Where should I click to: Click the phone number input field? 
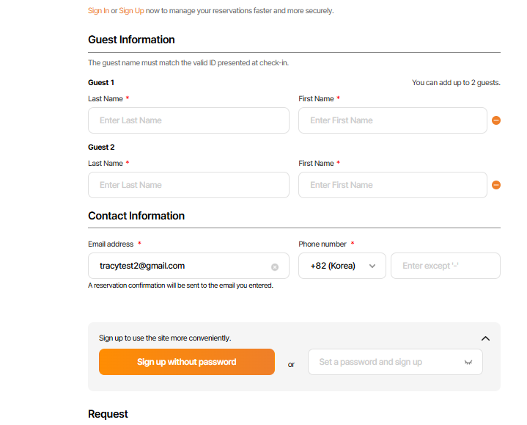(446, 266)
